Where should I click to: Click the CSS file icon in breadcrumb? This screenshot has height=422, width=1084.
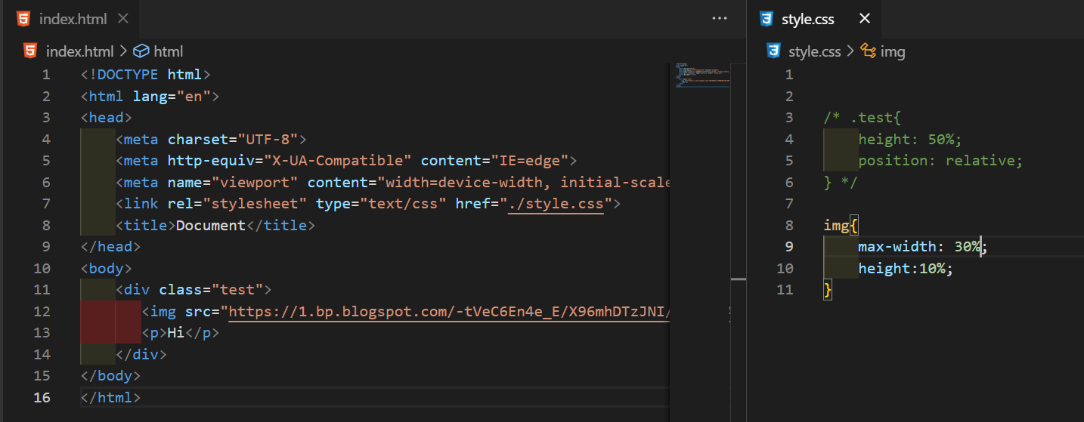(773, 51)
